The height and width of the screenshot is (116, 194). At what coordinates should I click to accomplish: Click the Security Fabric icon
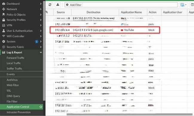pos(4,47)
